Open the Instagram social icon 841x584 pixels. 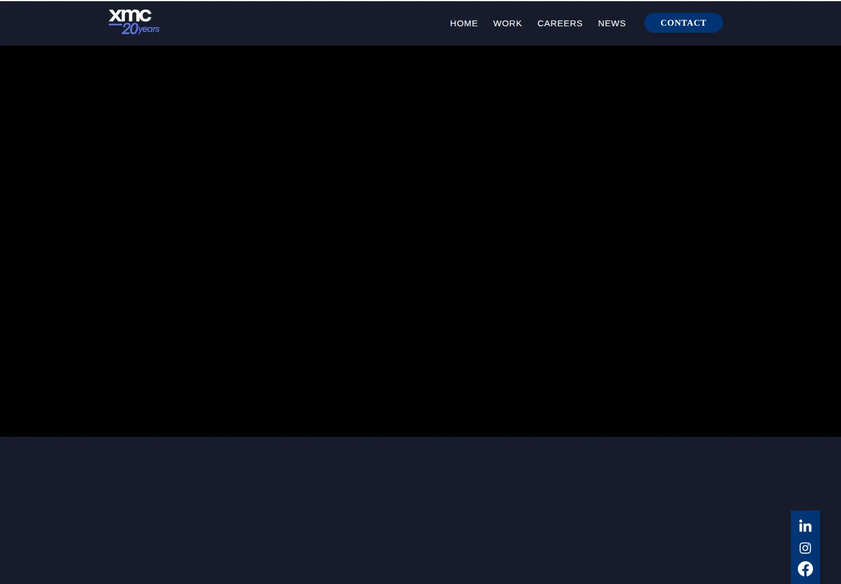(805, 548)
